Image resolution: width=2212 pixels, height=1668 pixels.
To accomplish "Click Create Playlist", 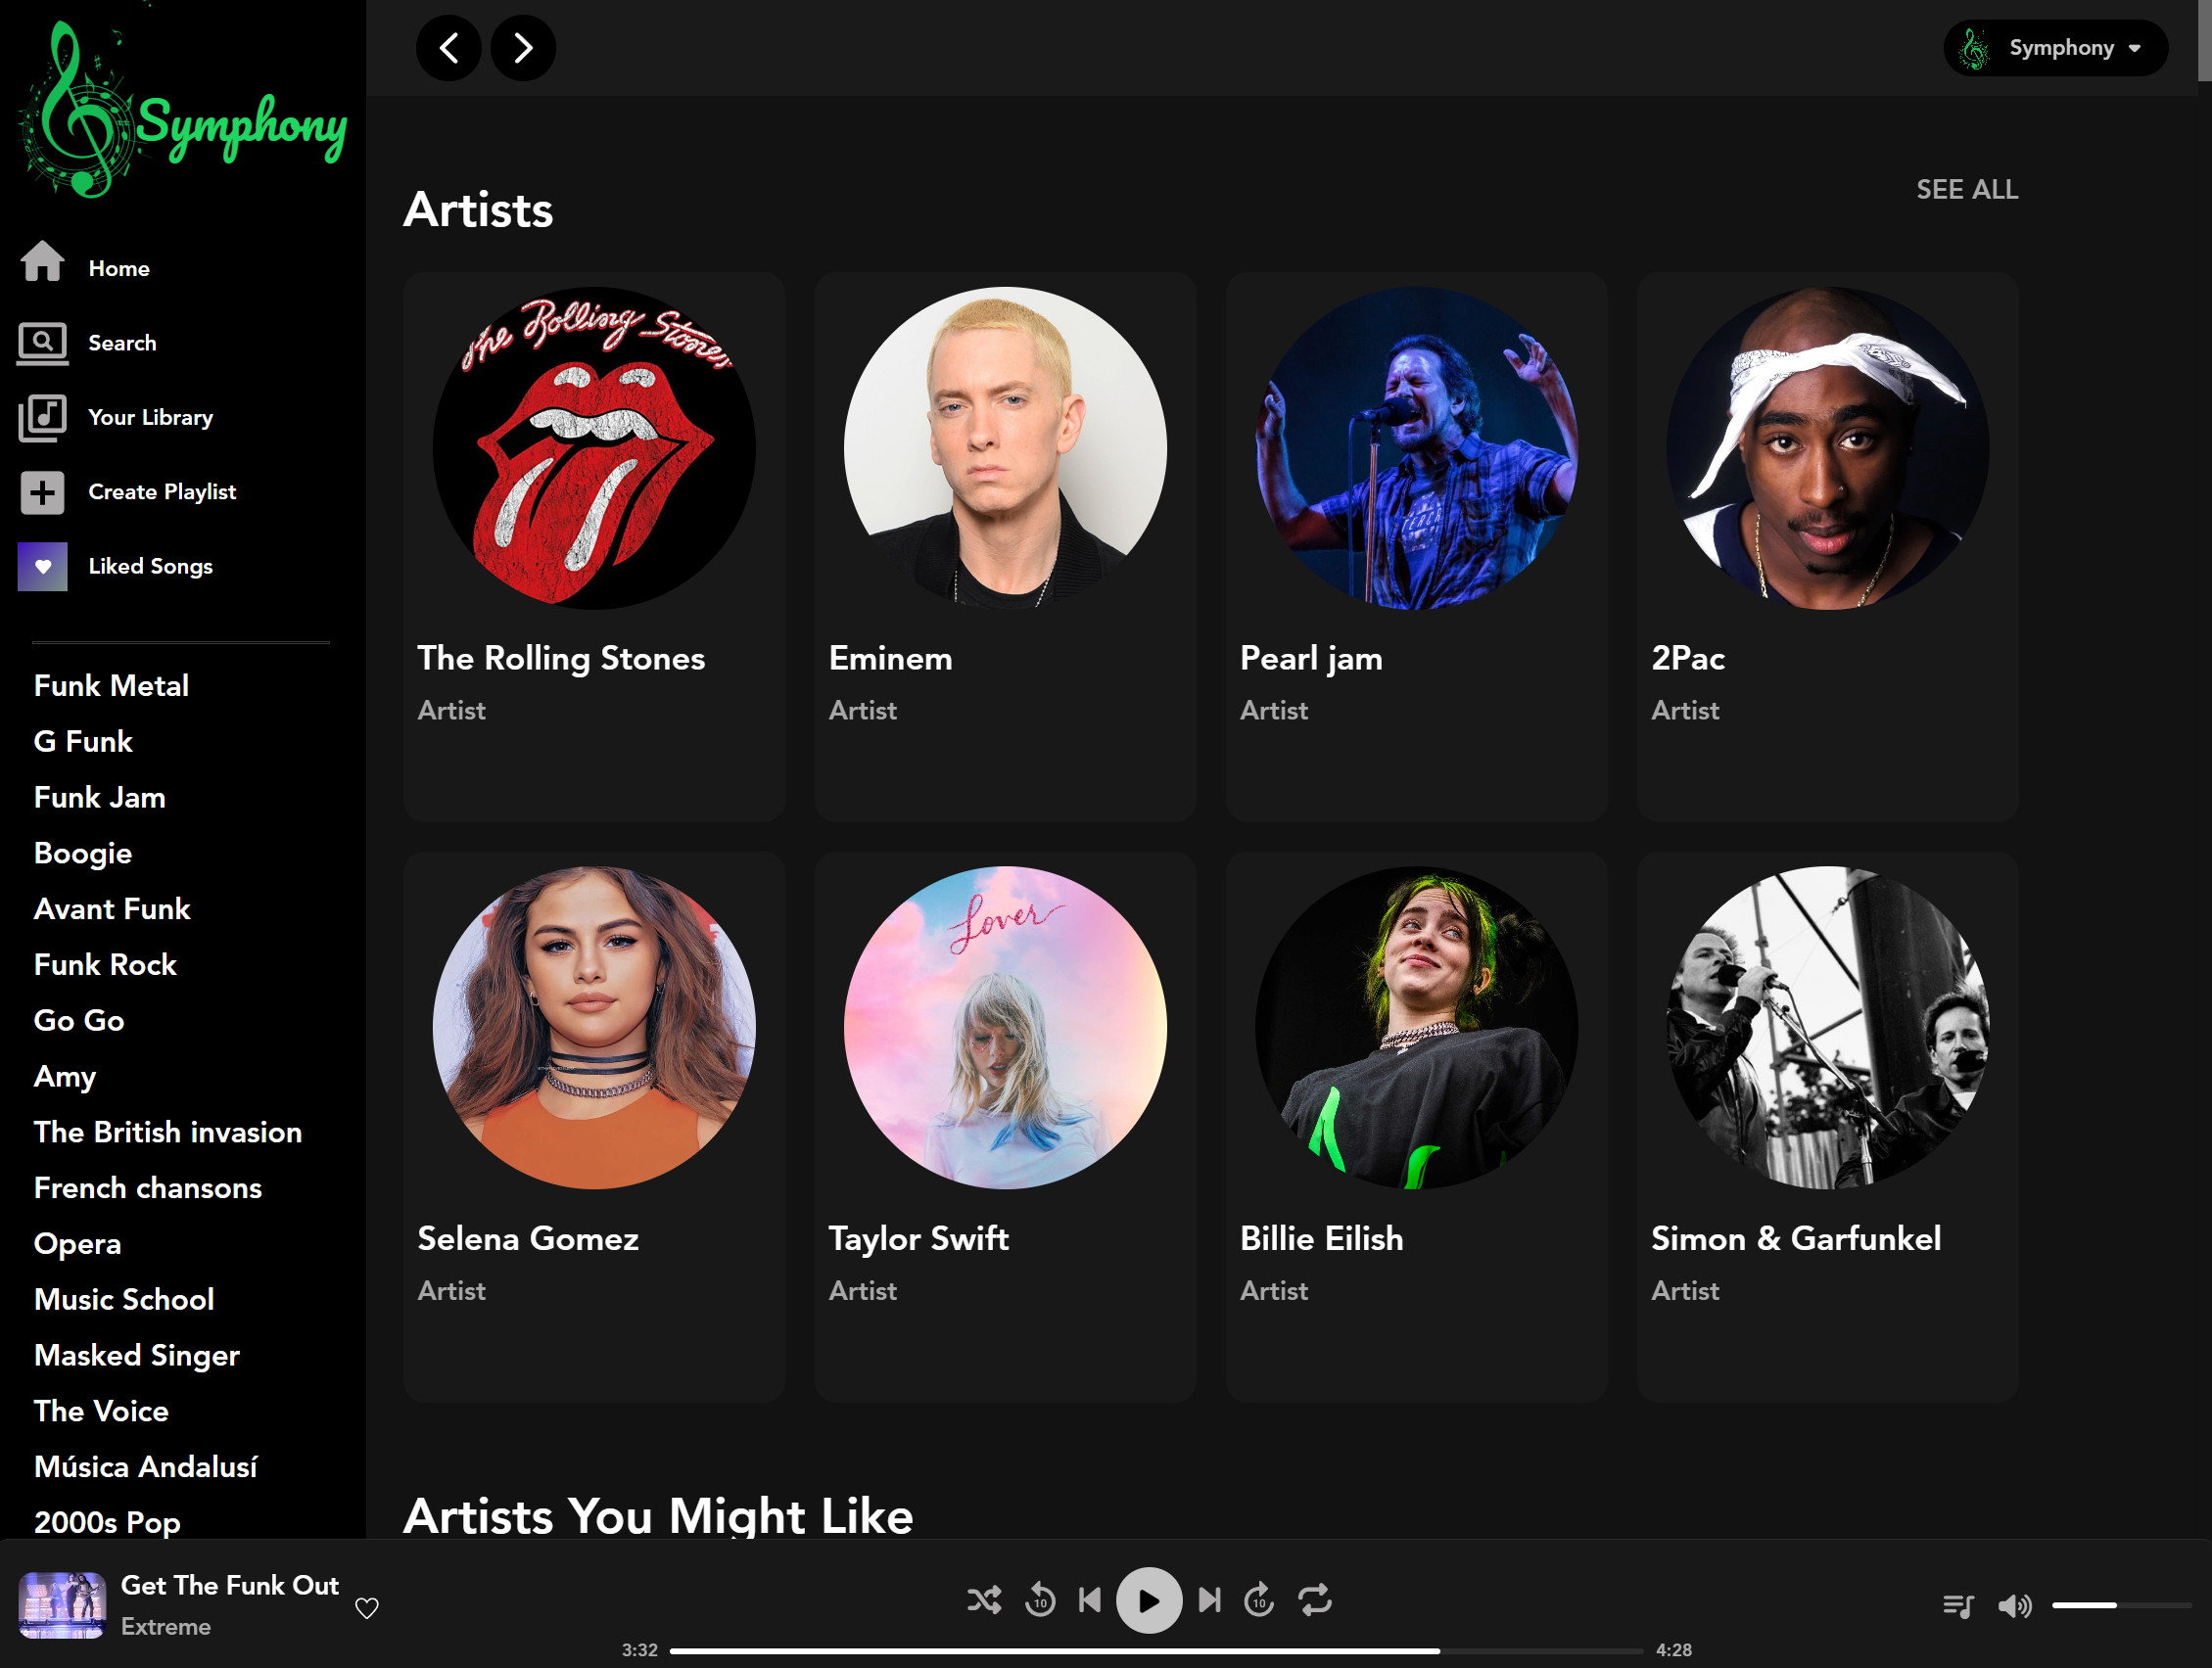I will (x=161, y=491).
